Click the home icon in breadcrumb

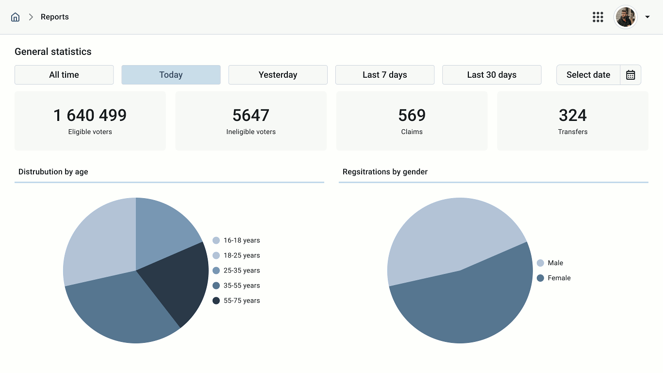click(x=16, y=17)
